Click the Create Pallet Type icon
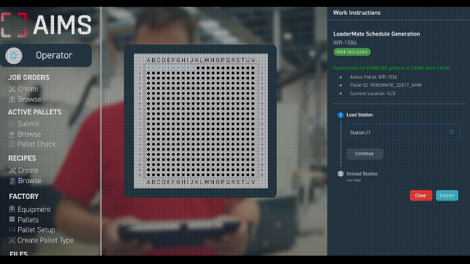470x264 pixels. (x=12, y=240)
